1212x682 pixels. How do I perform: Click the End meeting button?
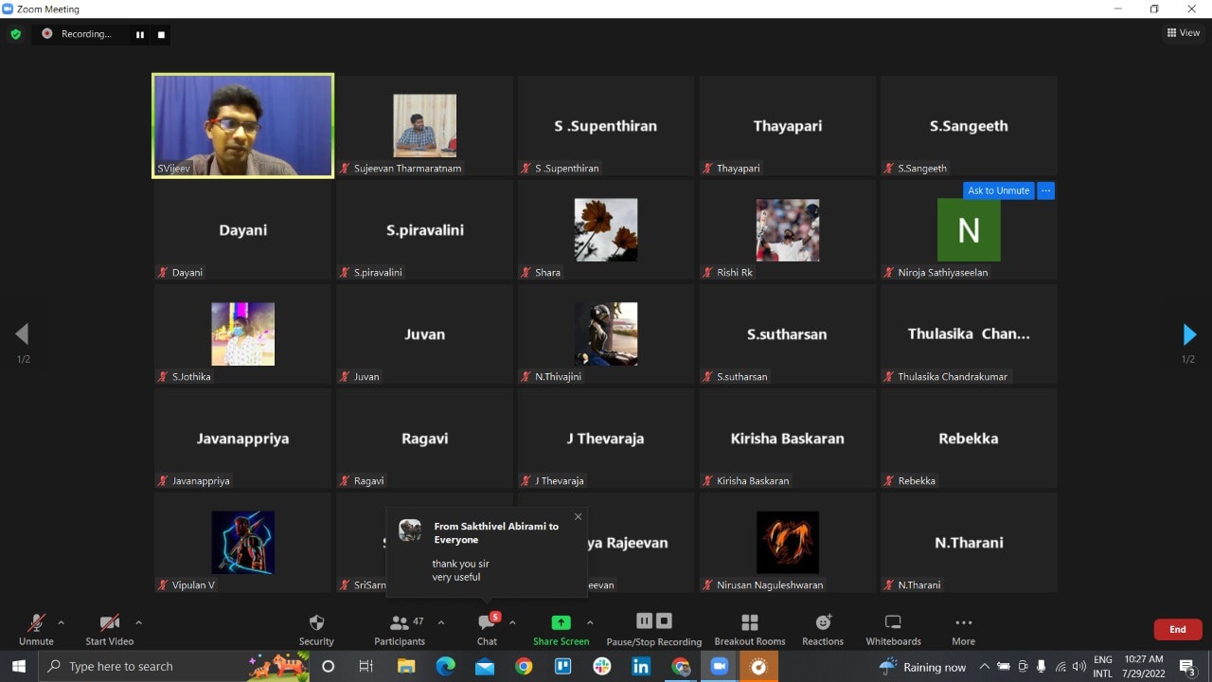click(x=1178, y=629)
